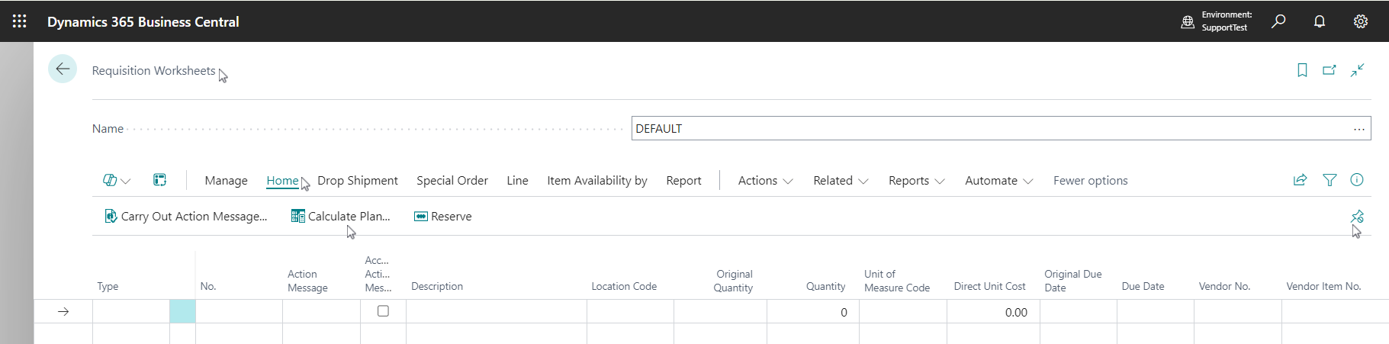Screen dimensions: 1389x344
Task: Click Direct Unit Cost cell 0.00
Action: [x=993, y=312]
